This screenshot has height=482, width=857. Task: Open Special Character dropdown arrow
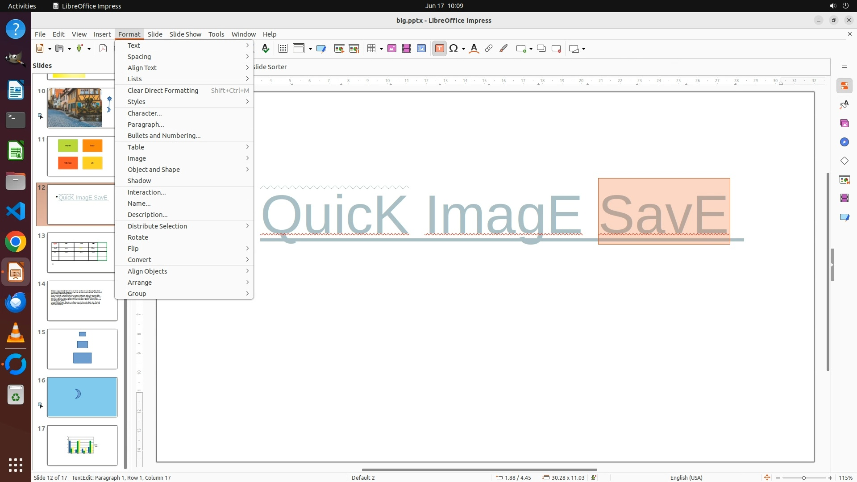[x=463, y=49]
